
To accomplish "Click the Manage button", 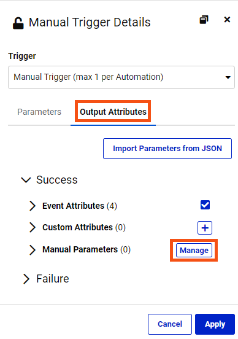I will tap(194, 251).
